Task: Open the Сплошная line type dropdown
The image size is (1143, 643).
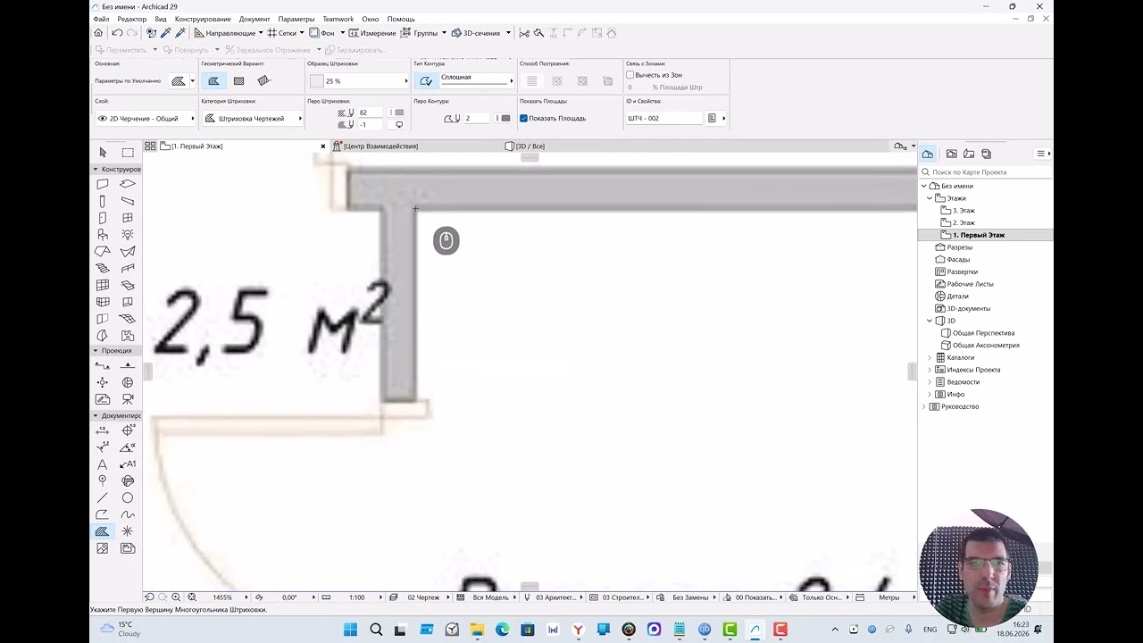Action: (477, 80)
